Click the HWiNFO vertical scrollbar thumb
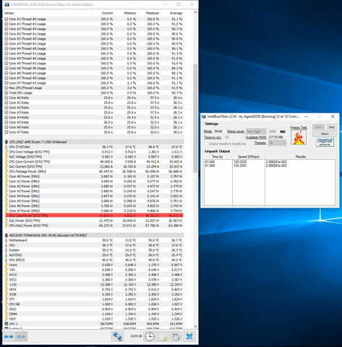The height and width of the screenshot is (347, 342). (x=195, y=118)
